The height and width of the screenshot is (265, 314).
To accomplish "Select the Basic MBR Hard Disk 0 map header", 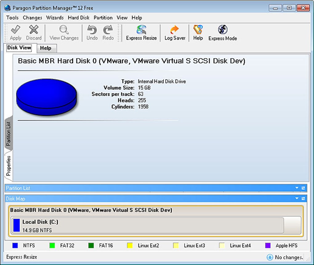I will [91, 210].
